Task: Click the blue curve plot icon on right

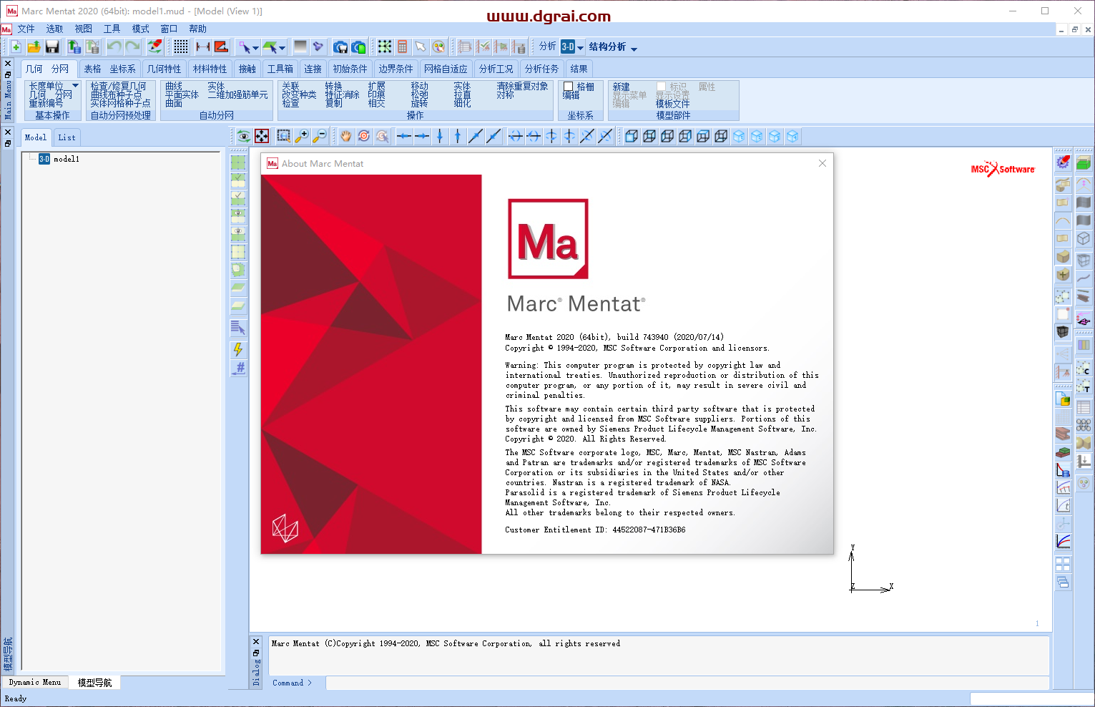Action: [x=1064, y=542]
